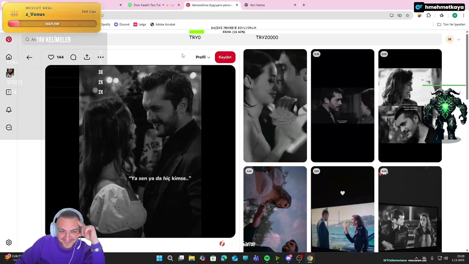Close the Yeni Sekme tab
This screenshot has height=264, width=469.
(x=295, y=5)
